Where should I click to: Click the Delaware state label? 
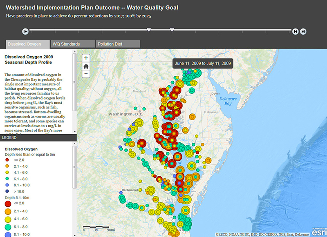coord(211,112)
